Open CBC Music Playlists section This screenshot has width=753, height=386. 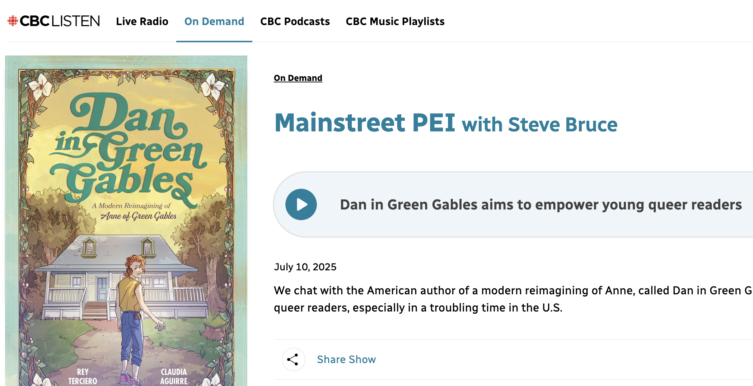click(x=395, y=21)
